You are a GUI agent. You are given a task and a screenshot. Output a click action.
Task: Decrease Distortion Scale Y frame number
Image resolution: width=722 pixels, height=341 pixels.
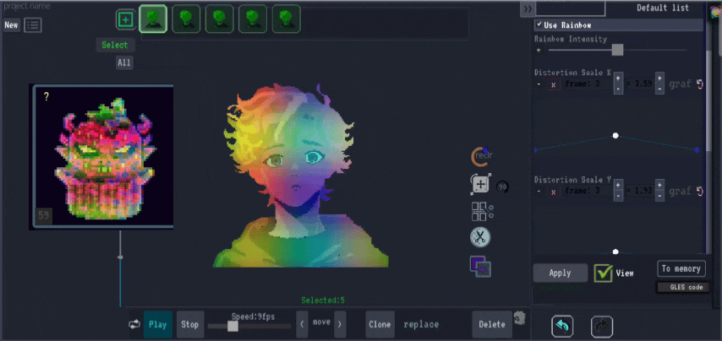tap(618, 195)
